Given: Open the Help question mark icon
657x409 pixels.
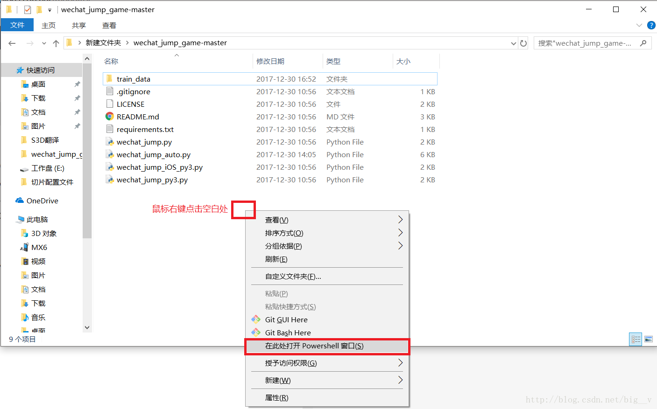Looking at the screenshot, I should tap(651, 25).
